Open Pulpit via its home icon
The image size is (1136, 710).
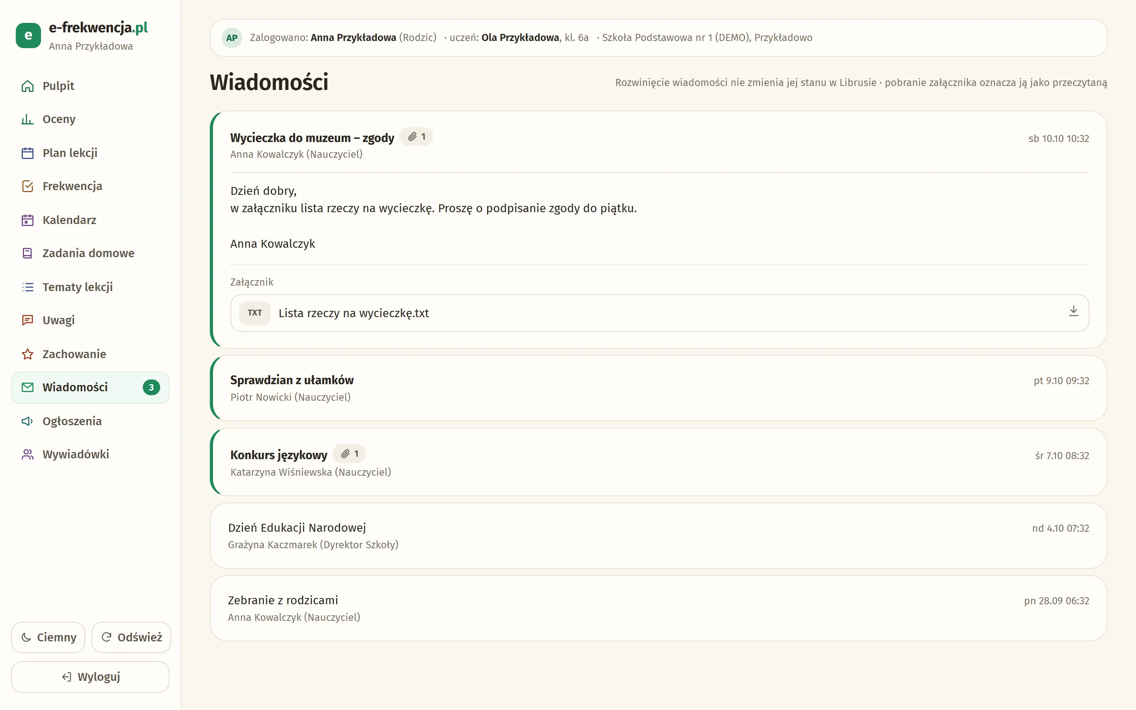(x=28, y=86)
